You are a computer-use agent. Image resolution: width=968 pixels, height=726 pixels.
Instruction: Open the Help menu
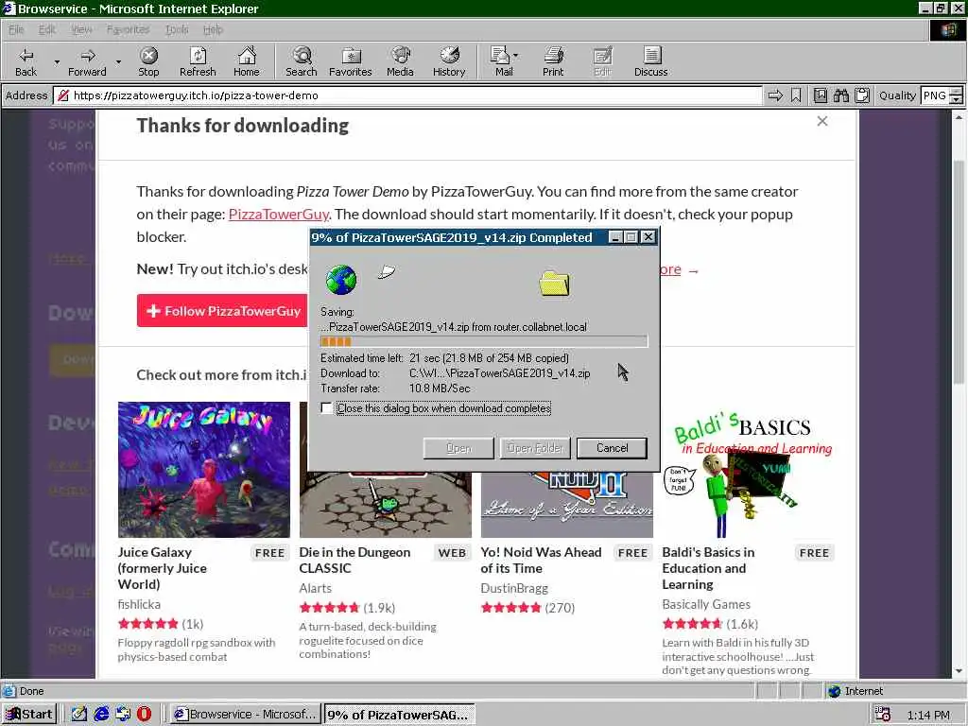coord(213,29)
